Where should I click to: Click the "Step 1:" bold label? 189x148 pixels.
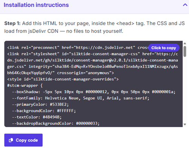point(12,23)
